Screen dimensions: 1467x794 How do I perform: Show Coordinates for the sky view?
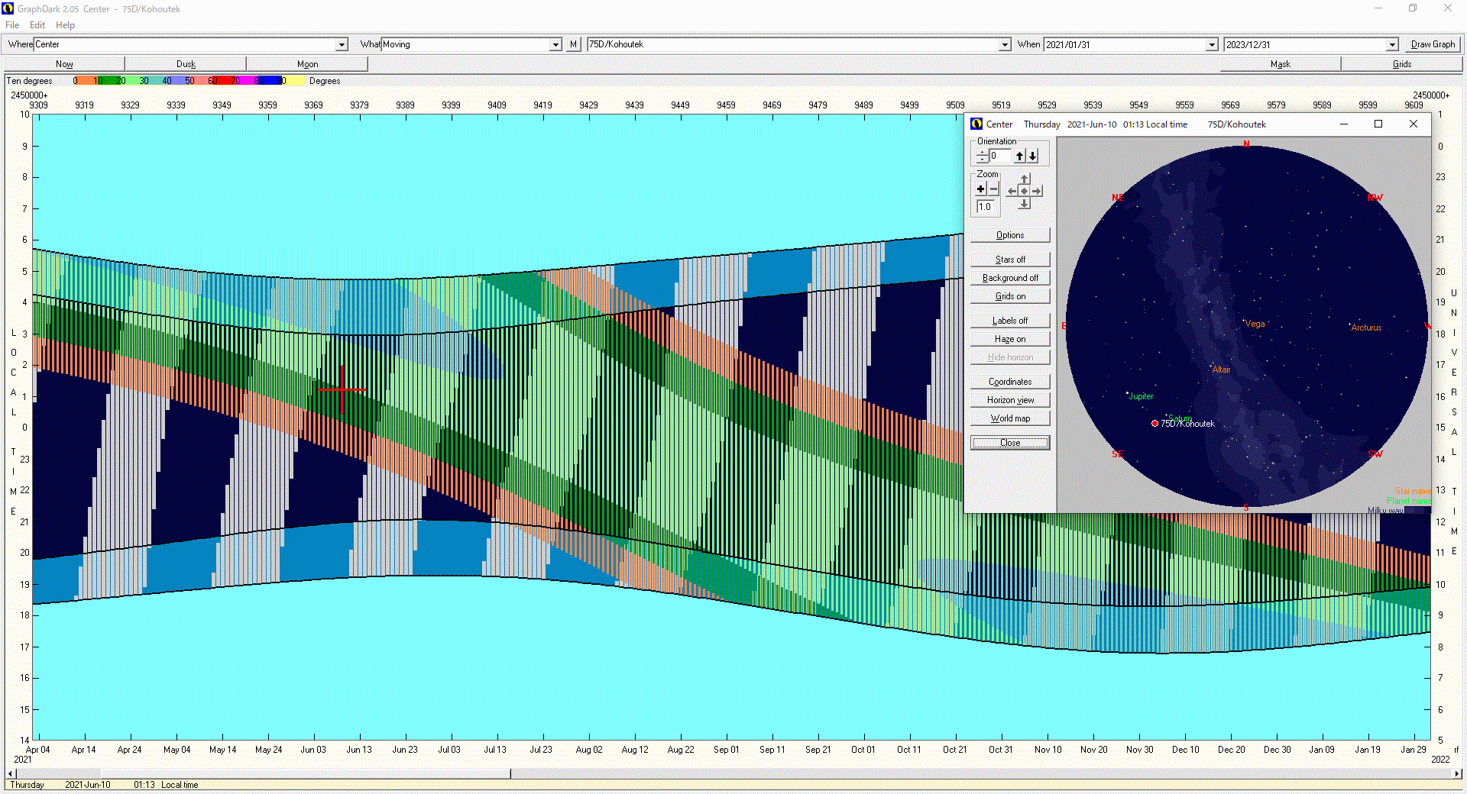(x=1010, y=382)
